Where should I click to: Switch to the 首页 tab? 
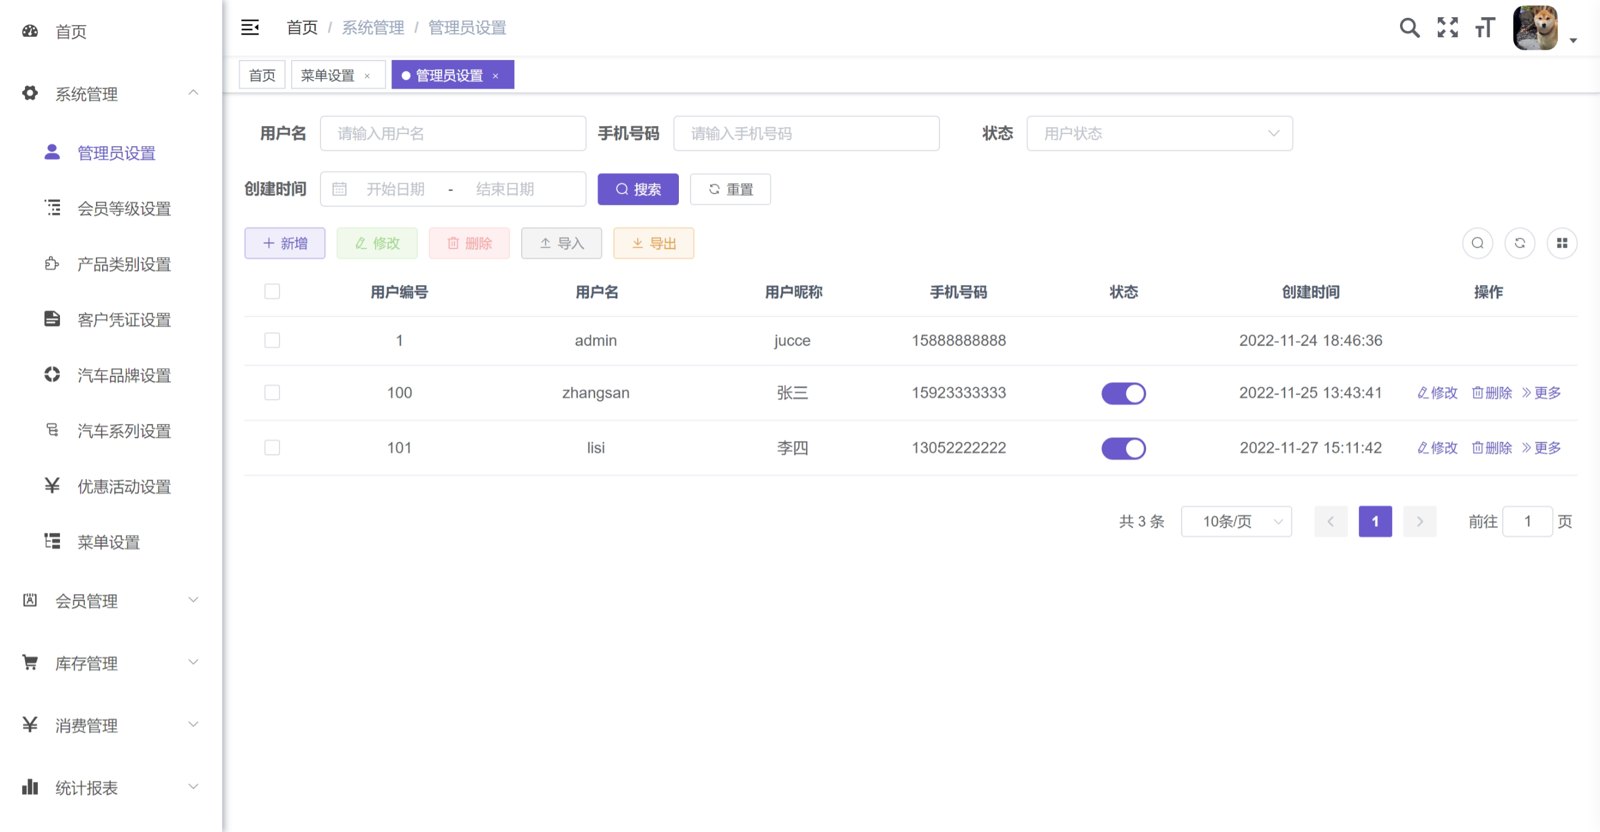tap(262, 75)
